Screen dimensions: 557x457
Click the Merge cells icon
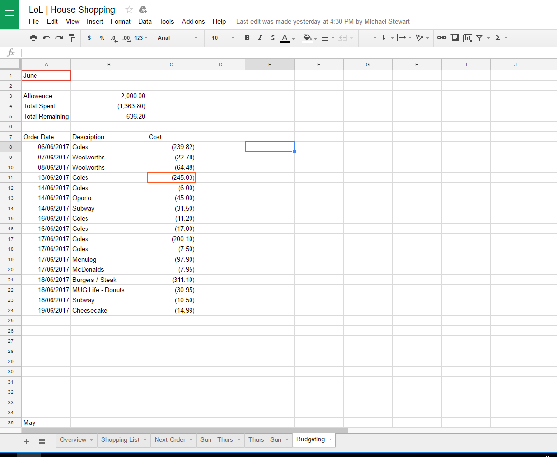pyautogui.click(x=342, y=37)
